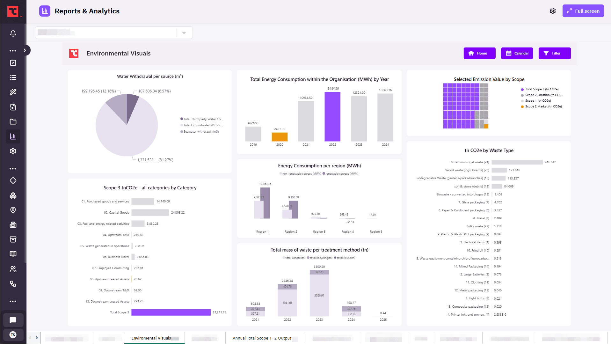This screenshot has height=344, width=611.
Task: Switch to Annual Total Scope 1+2 Output tab
Action: (265, 338)
